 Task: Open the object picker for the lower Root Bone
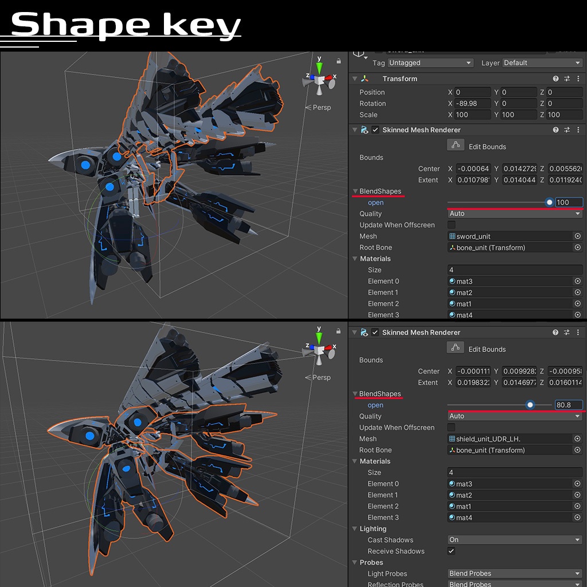point(577,450)
